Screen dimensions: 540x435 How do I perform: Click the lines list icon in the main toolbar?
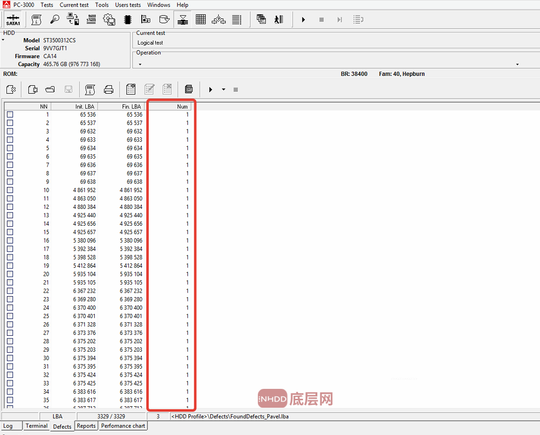(x=237, y=20)
